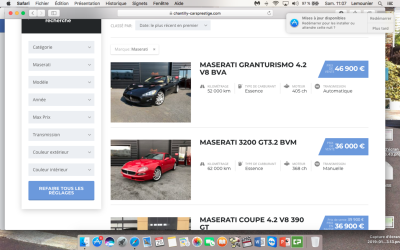
Task: Open Maserati 3200 GT3.2 BVM listing
Action: [248, 142]
